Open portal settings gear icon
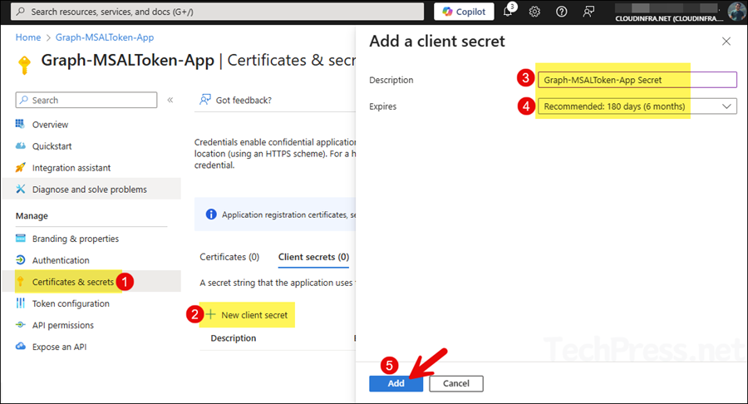 tap(534, 12)
